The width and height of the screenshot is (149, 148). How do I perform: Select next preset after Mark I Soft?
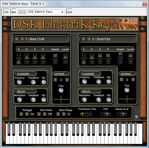22,39
